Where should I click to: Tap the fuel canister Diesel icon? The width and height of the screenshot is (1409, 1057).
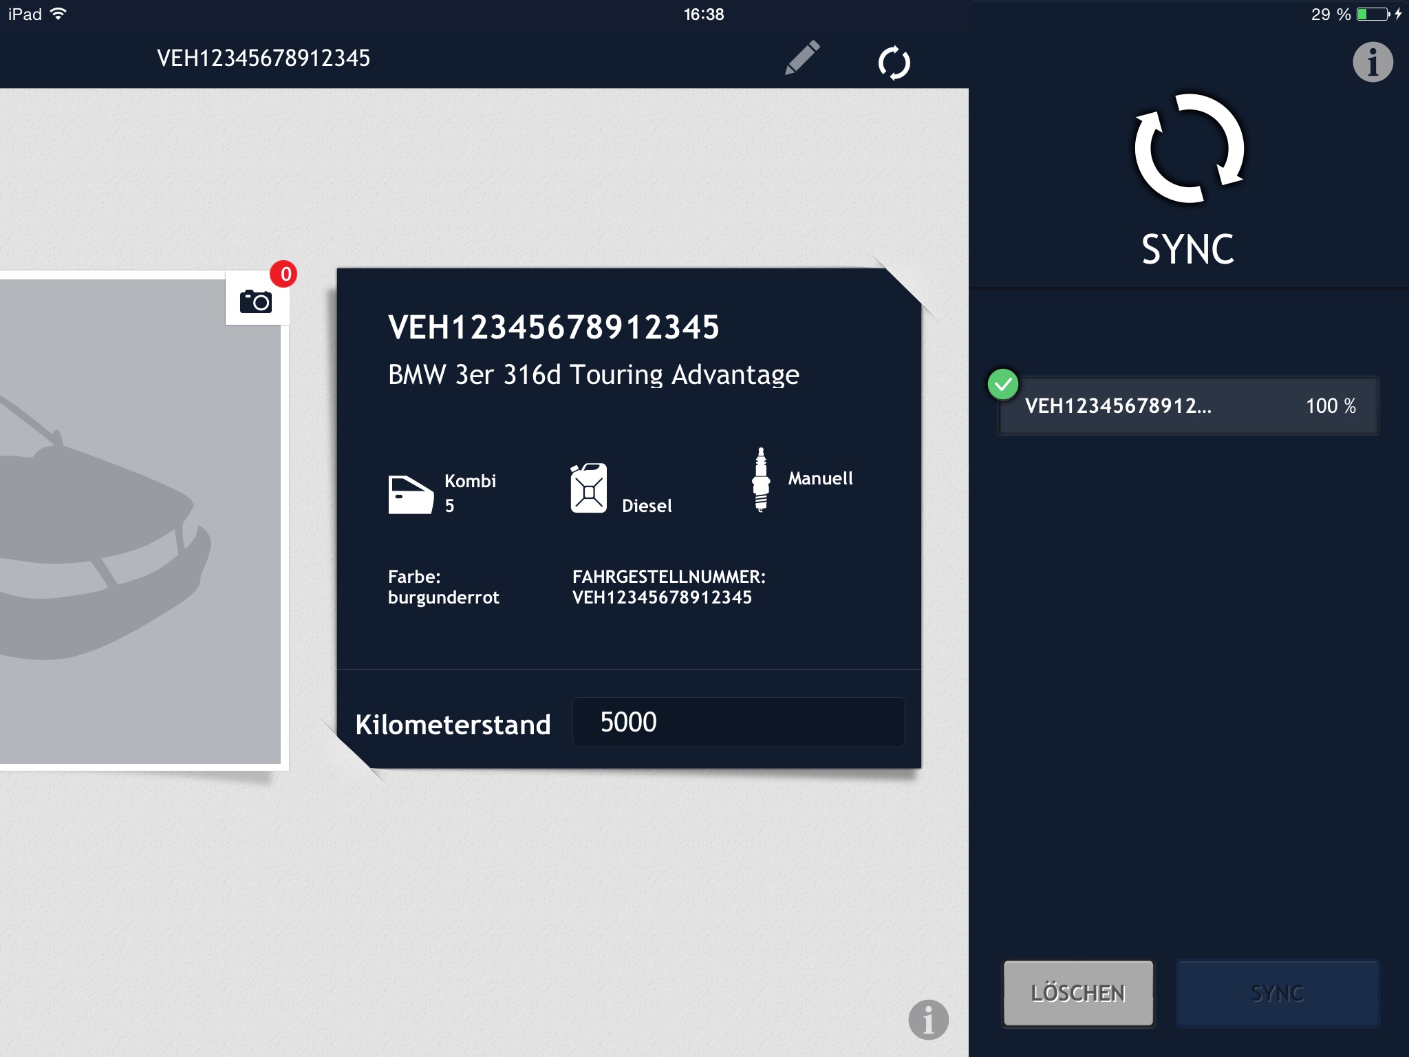(x=588, y=488)
